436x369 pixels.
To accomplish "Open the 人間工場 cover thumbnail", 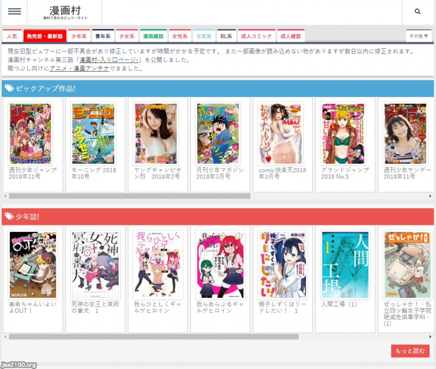I will (345, 264).
